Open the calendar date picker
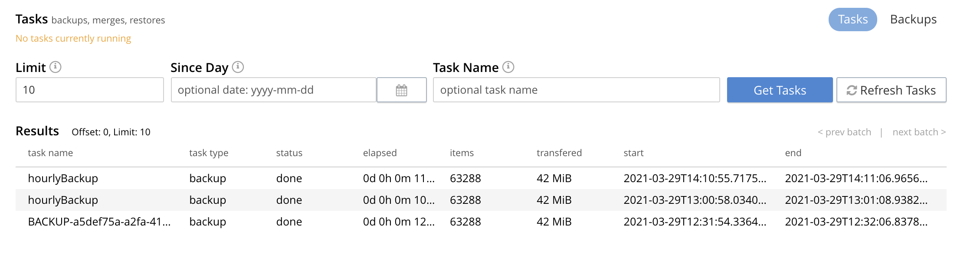Screen dimensions: 954x255 401,90
